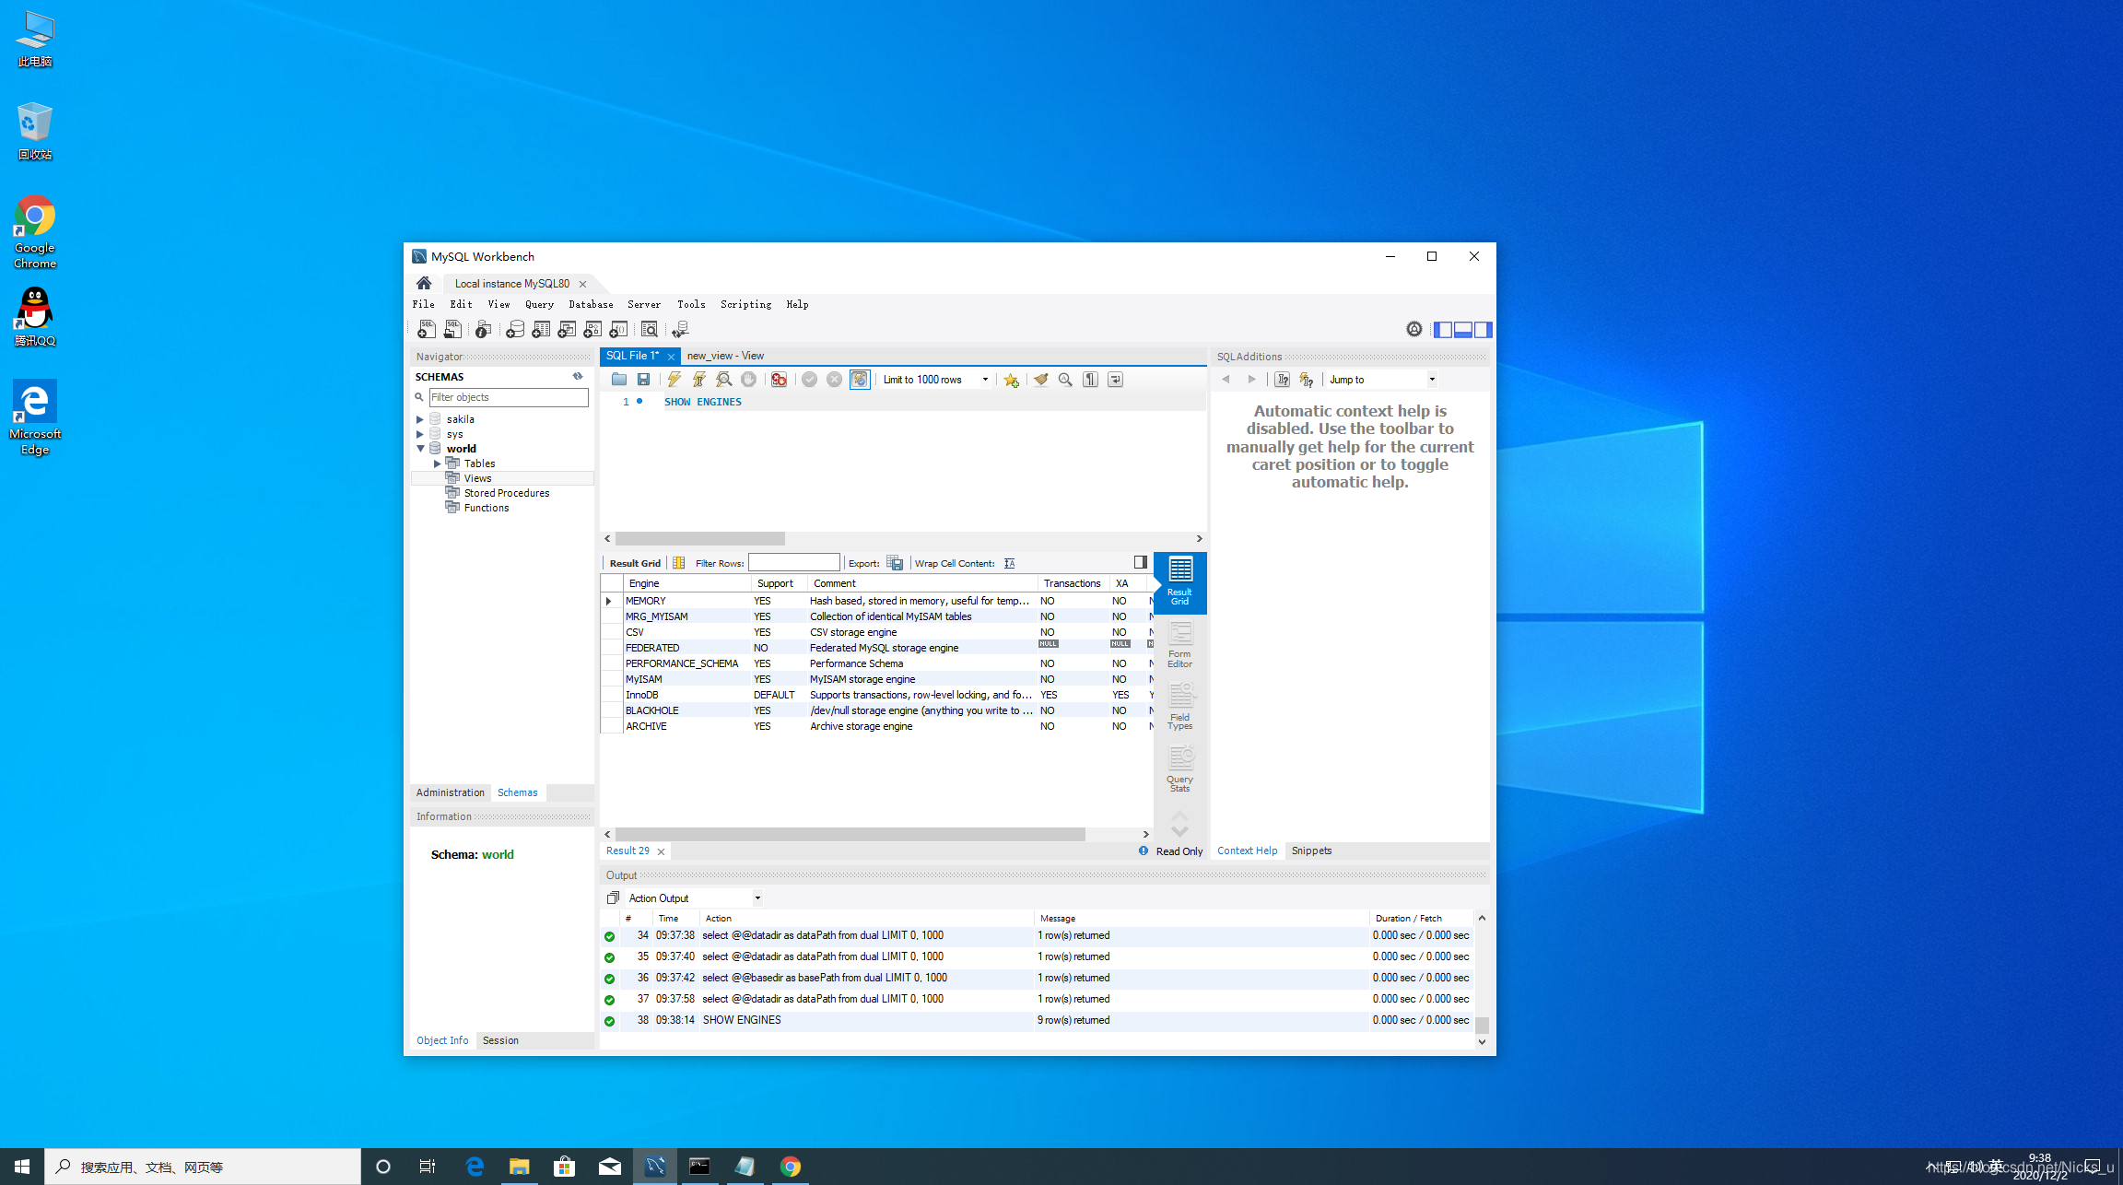Save the SQL script to a file

(x=644, y=380)
